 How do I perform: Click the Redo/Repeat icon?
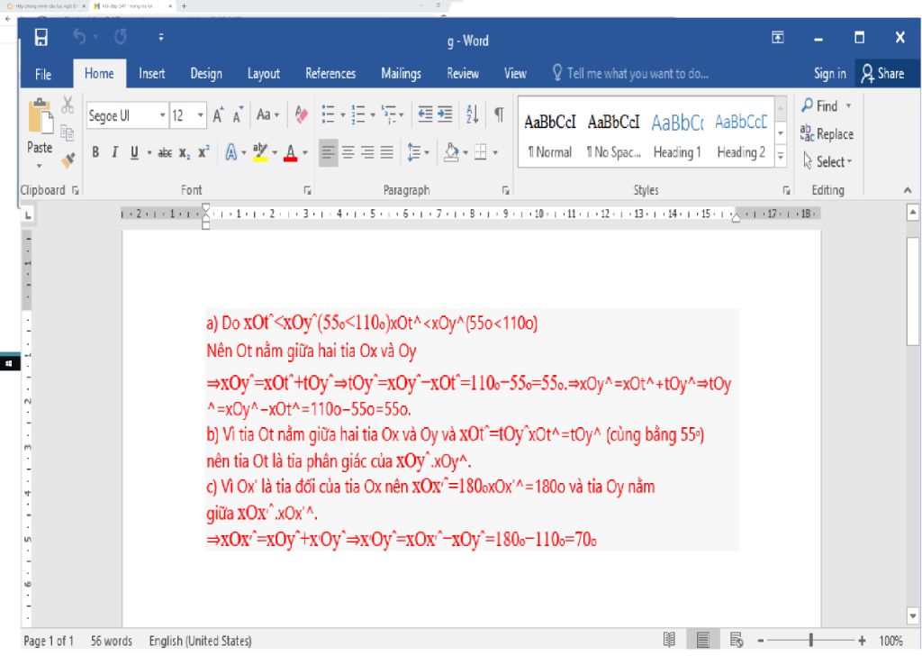121,38
